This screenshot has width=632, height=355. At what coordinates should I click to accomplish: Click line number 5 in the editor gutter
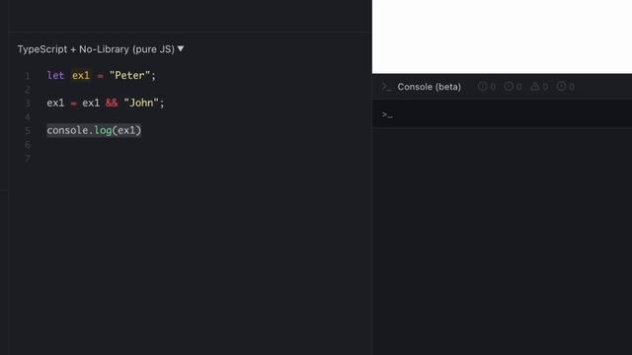[x=28, y=131]
